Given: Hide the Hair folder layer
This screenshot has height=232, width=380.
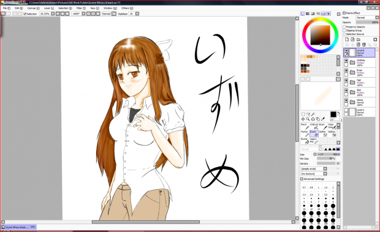Looking at the screenshot, I should pos(346,80).
